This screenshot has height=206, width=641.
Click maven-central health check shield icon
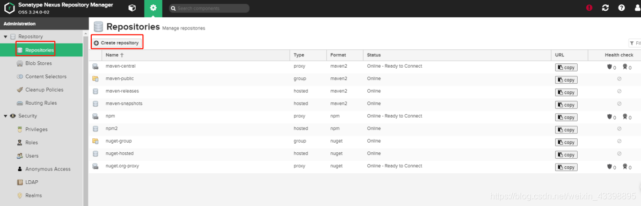click(609, 67)
